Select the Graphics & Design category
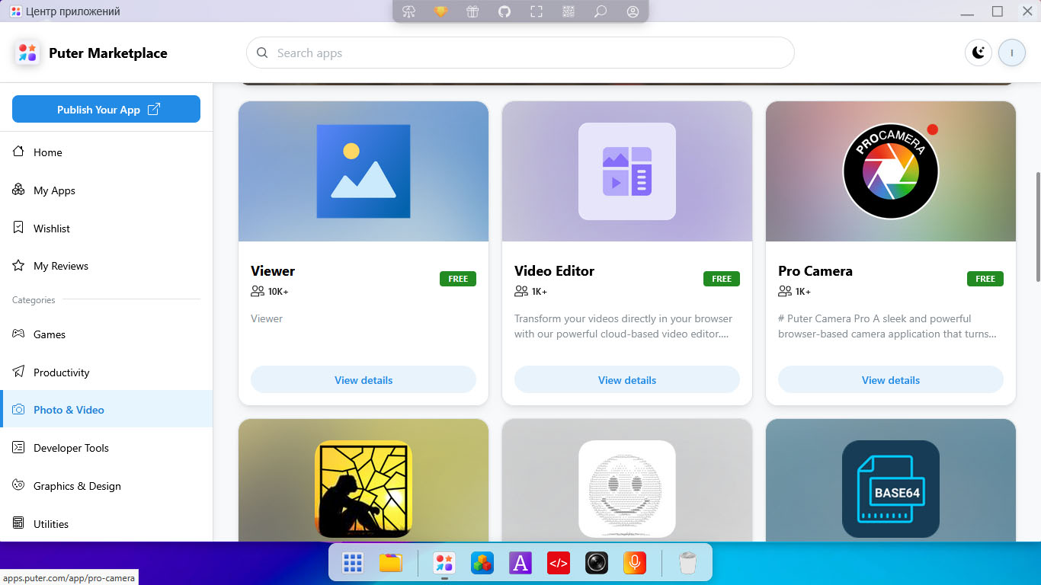 [106, 486]
